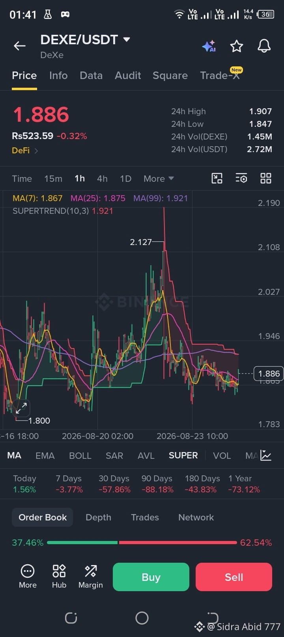Select the Time chart interval
The width and height of the screenshot is (284, 637).
(22, 179)
